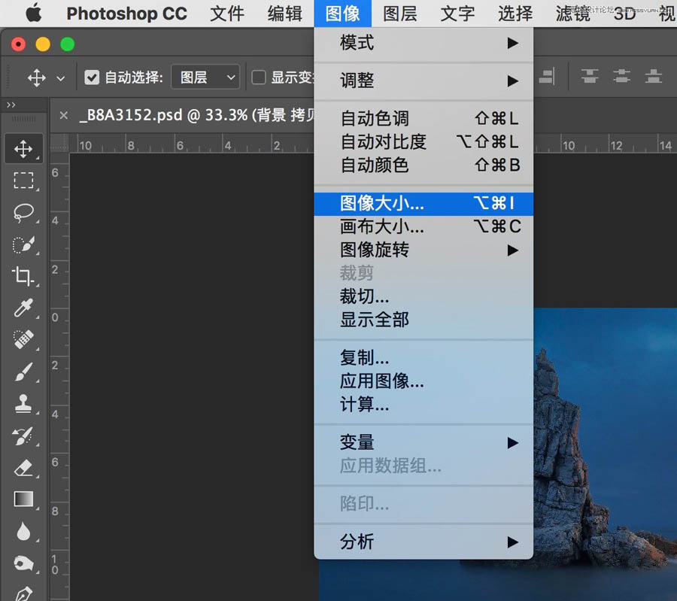Select the Crop tool
The height and width of the screenshot is (601, 677).
tap(23, 277)
